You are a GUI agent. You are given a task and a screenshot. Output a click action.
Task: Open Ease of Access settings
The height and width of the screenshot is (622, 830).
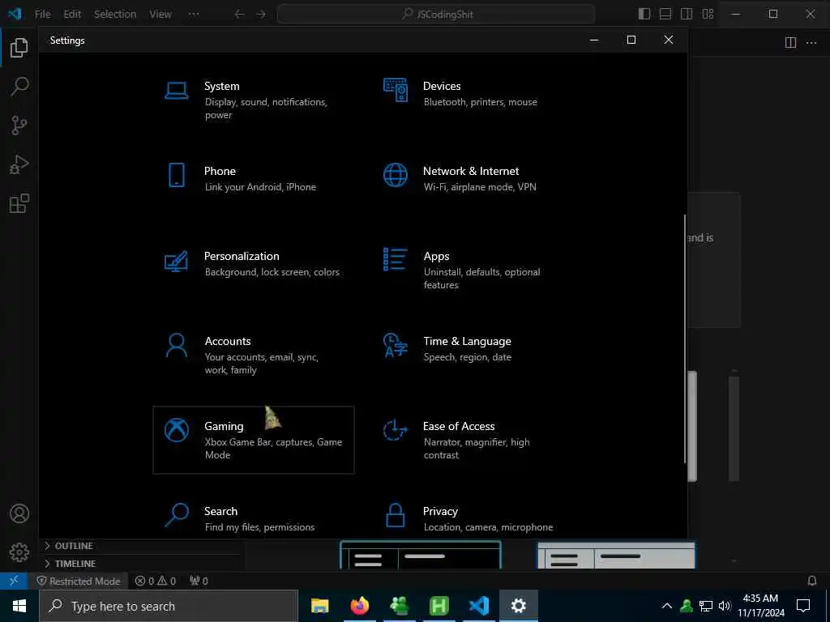(473, 440)
